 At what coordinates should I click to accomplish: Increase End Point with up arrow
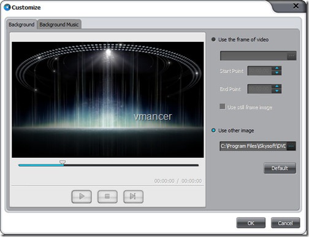pos(277,87)
